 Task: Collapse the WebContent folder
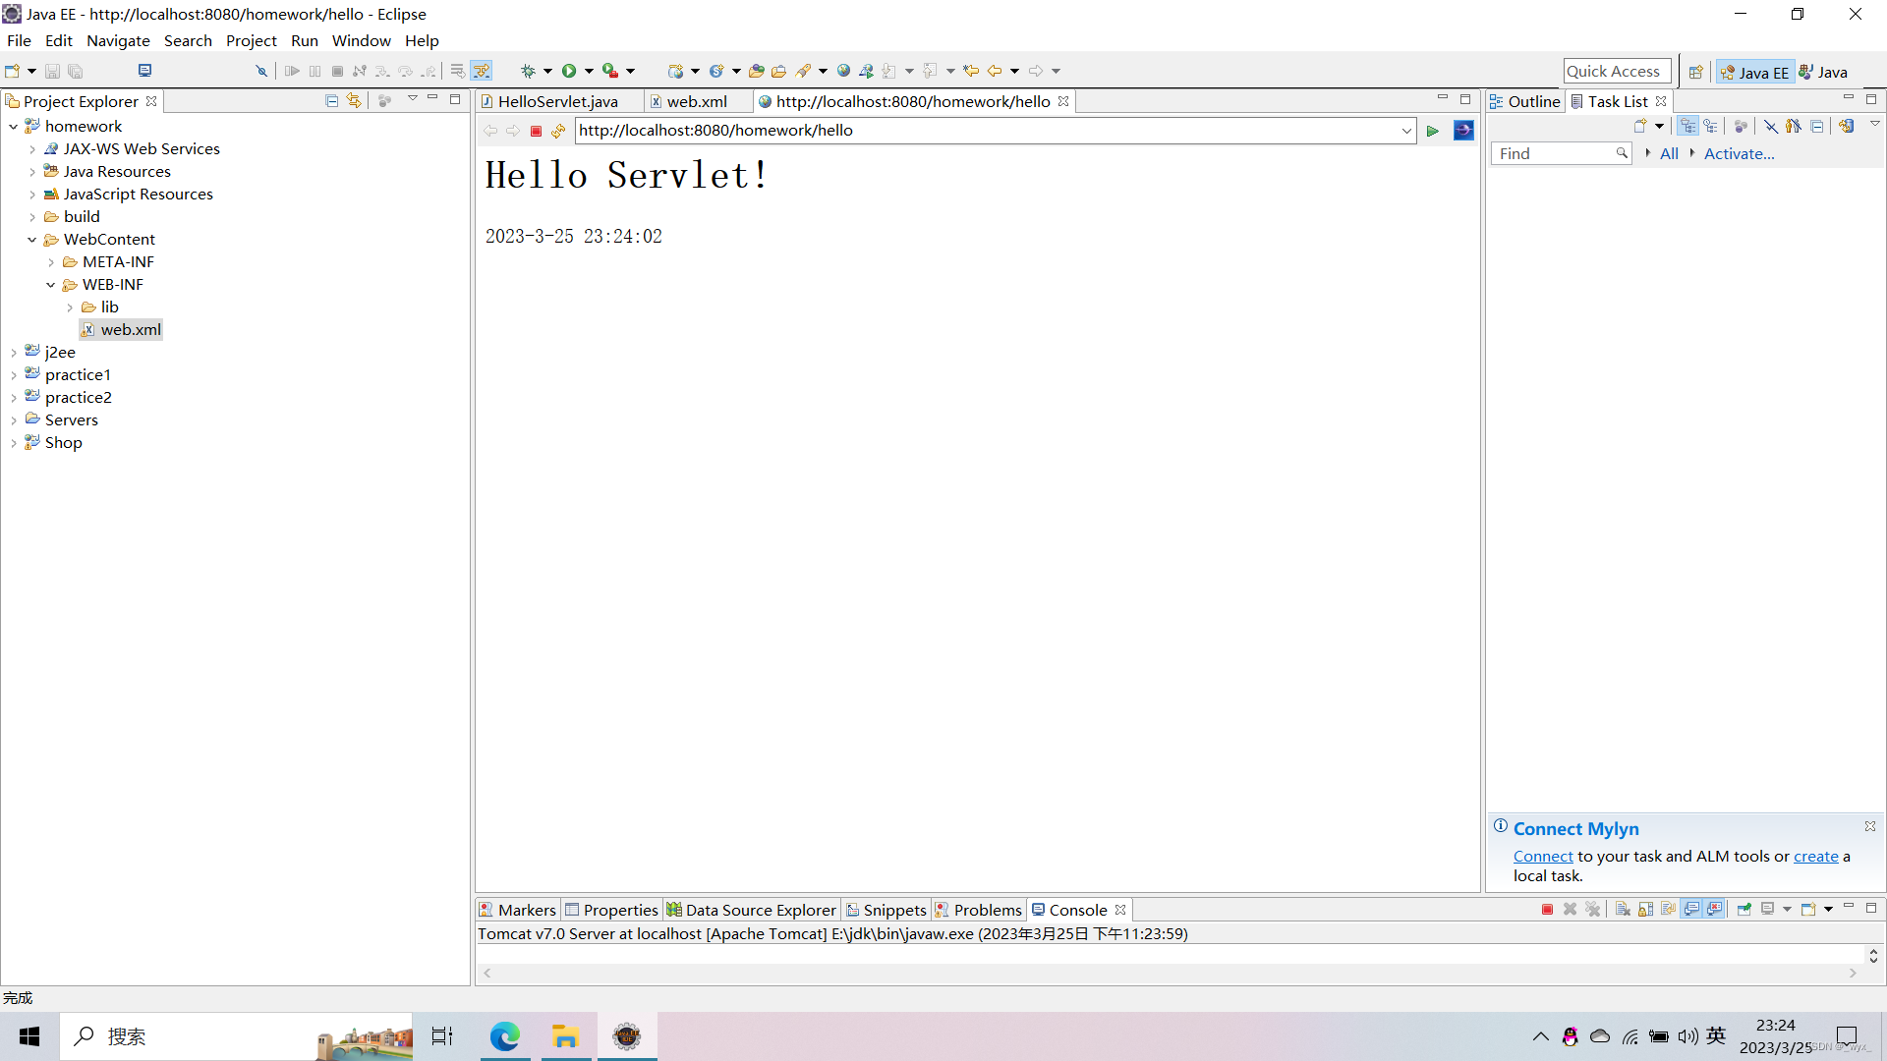(32, 239)
